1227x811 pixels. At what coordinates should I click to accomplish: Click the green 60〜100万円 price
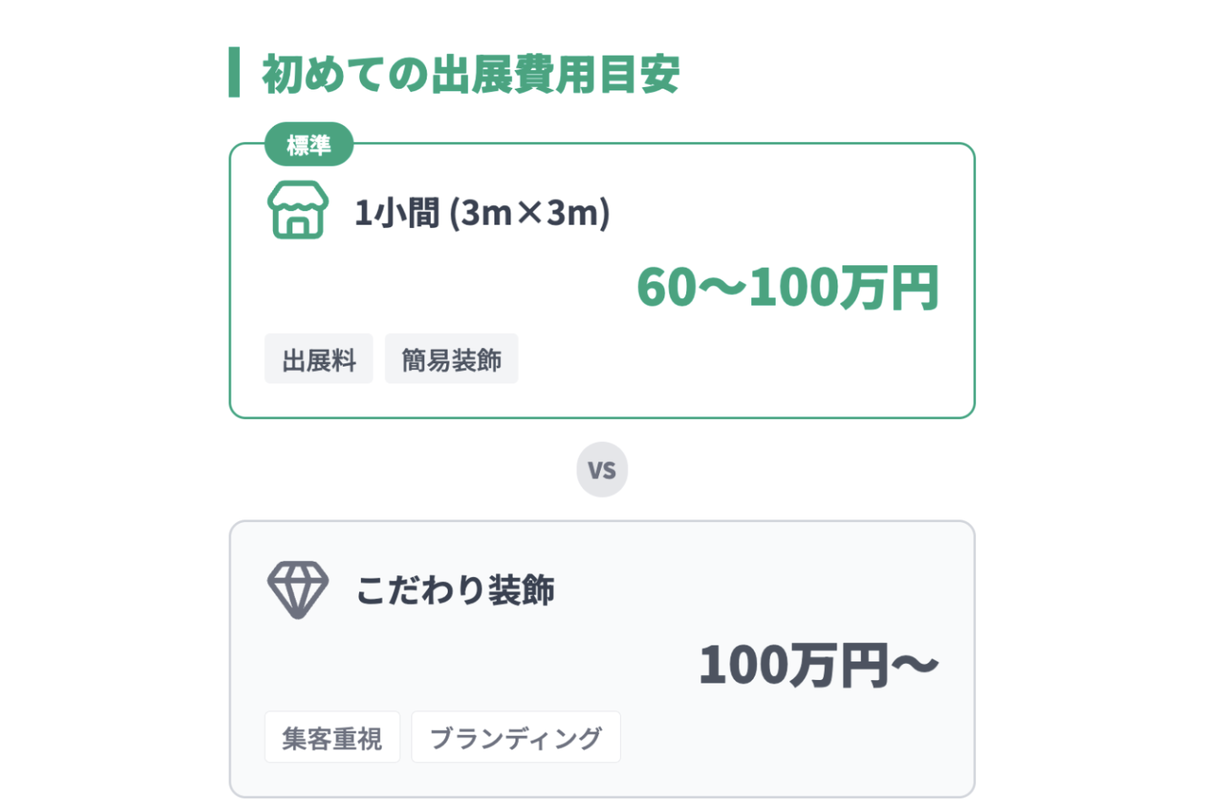(788, 287)
